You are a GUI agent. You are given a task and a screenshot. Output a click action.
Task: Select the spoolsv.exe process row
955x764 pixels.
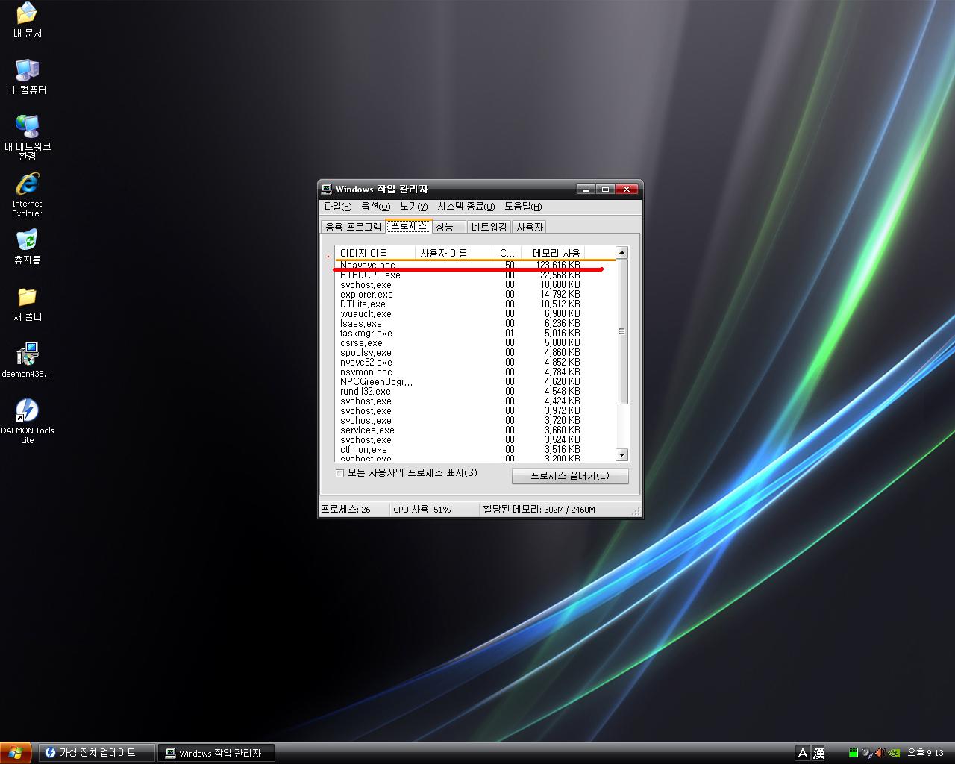point(475,353)
